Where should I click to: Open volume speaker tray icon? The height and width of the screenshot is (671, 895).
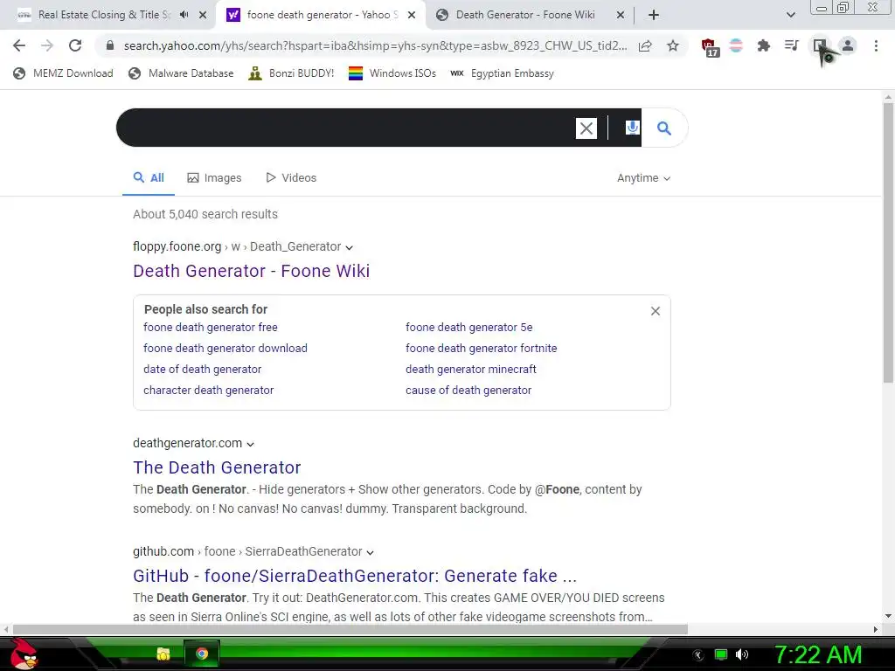click(x=742, y=654)
